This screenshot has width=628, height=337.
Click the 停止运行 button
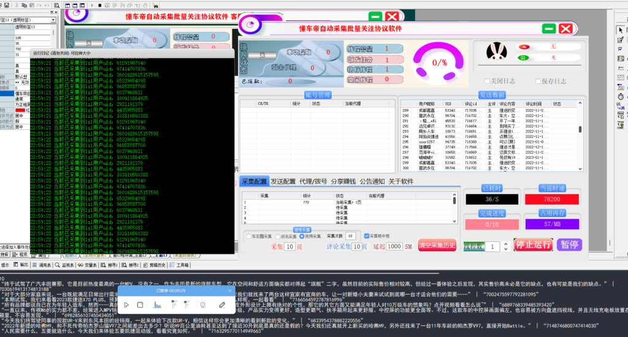point(532,244)
